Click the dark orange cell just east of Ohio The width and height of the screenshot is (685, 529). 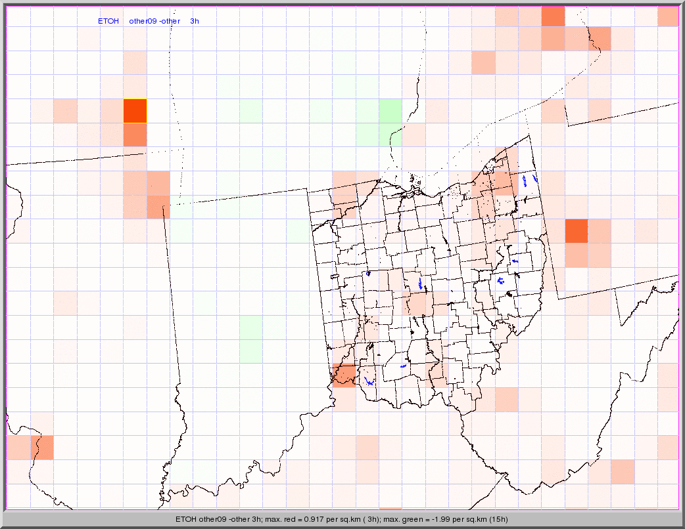[x=576, y=231]
